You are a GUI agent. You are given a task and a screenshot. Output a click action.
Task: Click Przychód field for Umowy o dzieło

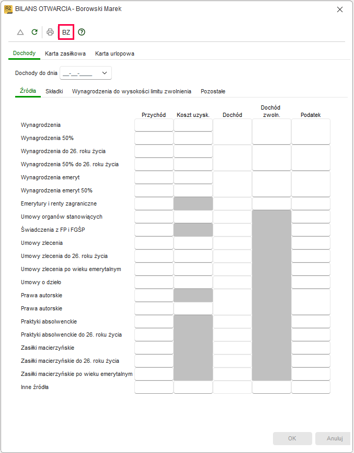pyautogui.click(x=154, y=282)
